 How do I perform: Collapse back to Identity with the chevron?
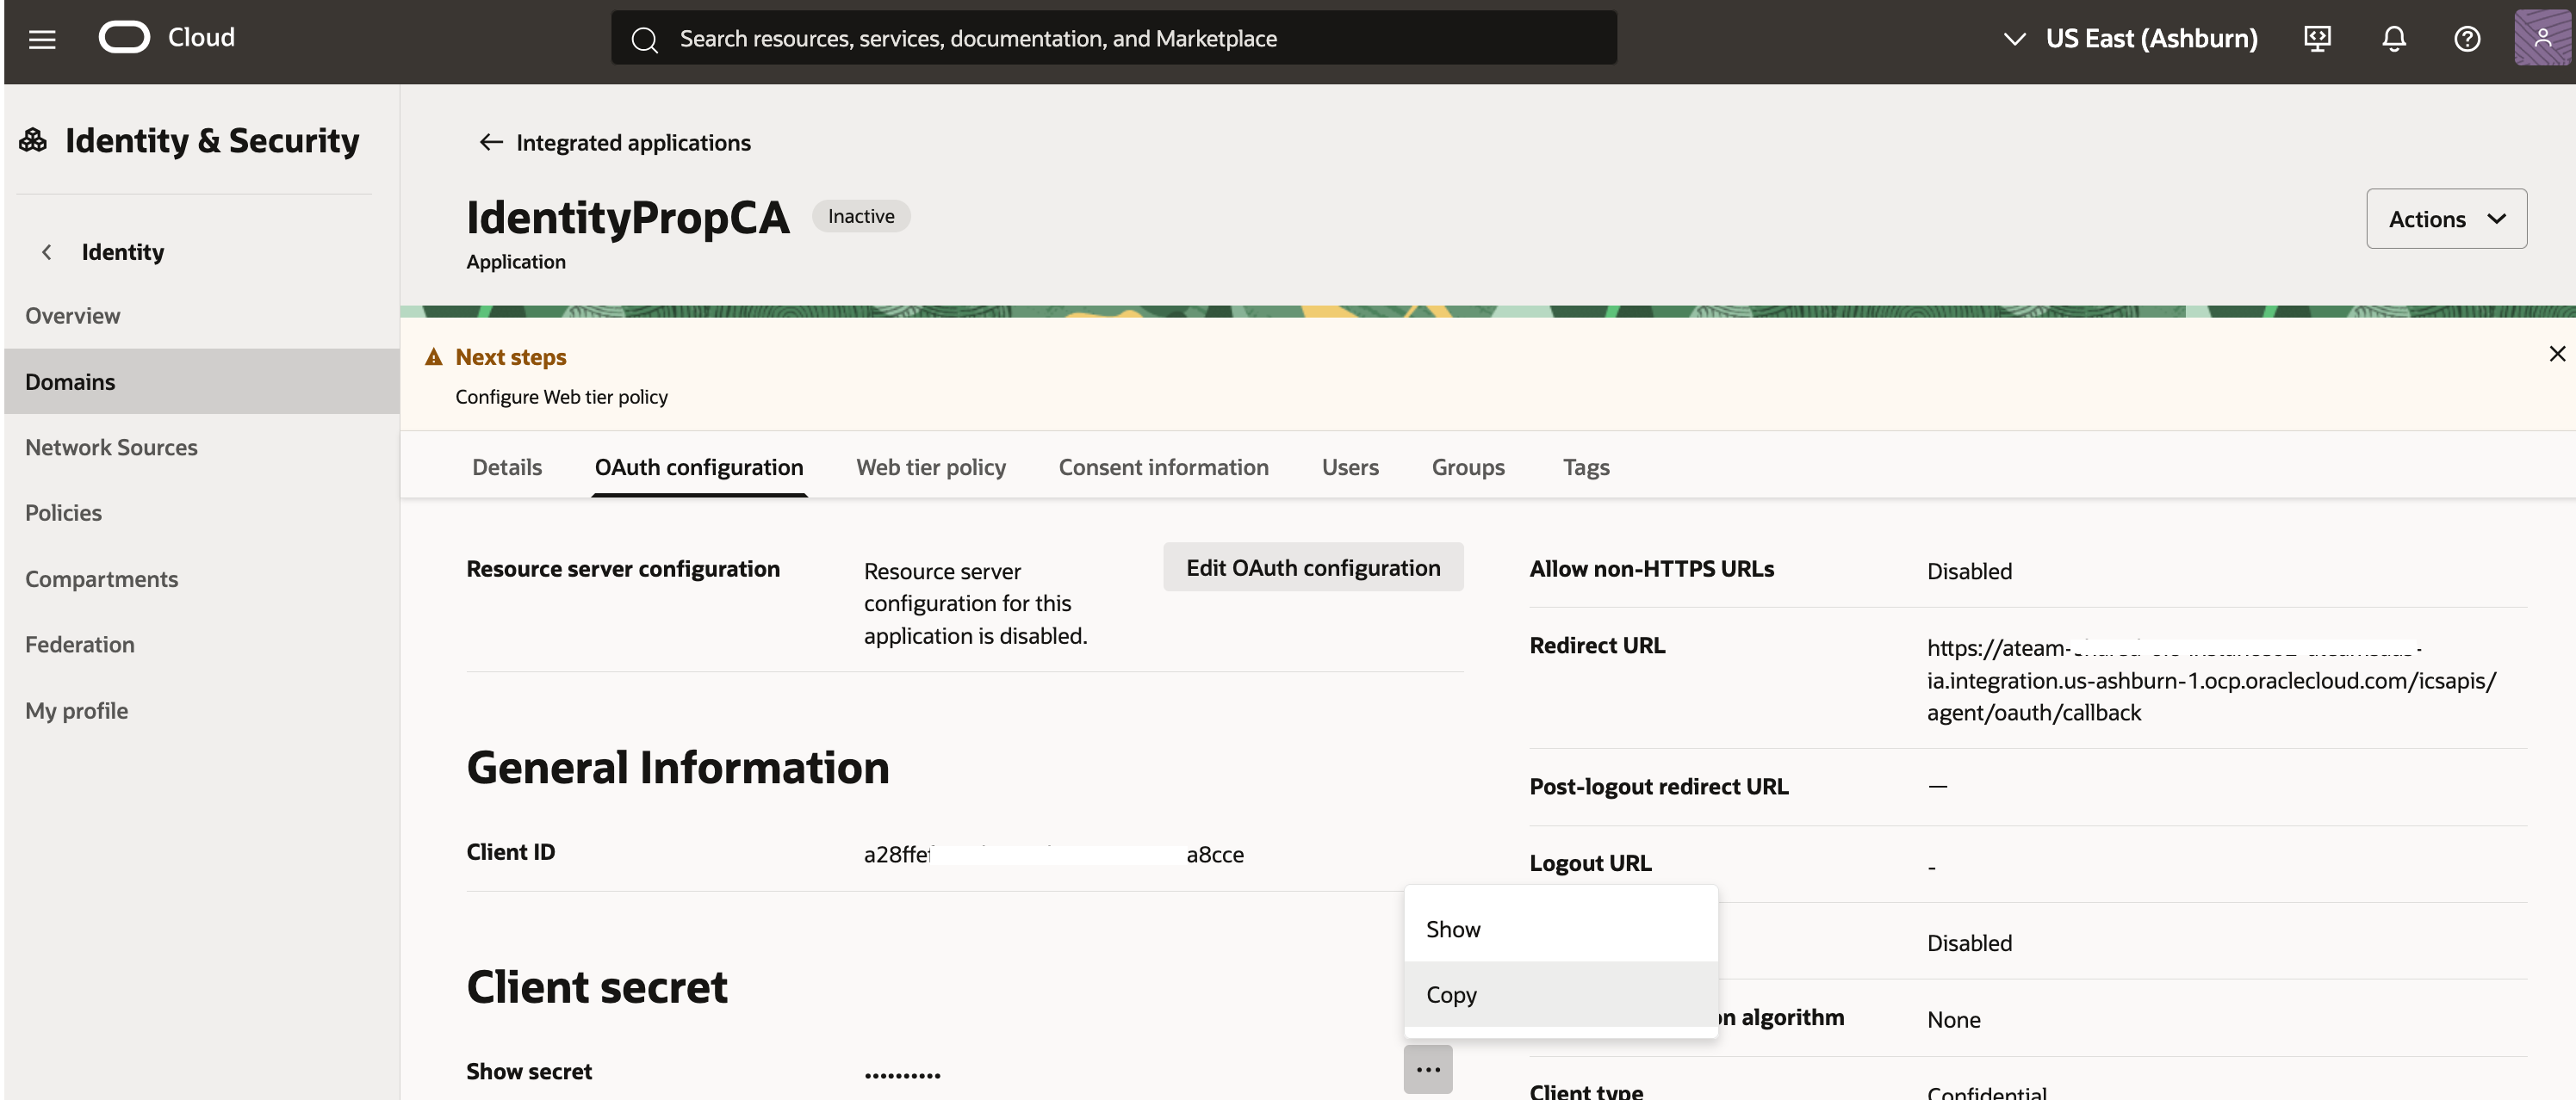tap(46, 252)
